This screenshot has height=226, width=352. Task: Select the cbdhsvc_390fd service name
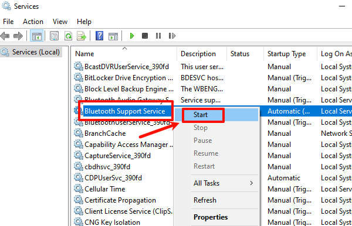point(107,167)
